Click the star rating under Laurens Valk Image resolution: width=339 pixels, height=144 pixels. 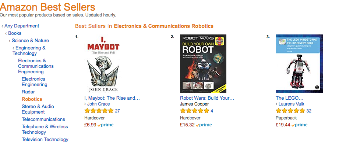(x=290, y=111)
